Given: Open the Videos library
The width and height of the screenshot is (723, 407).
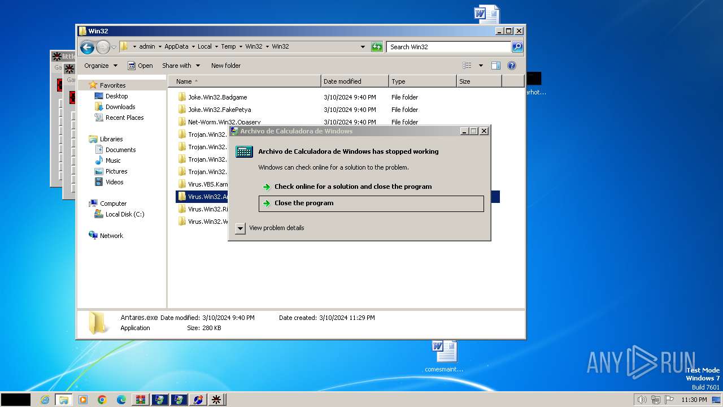Looking at the screenshot, I should [x=114, y=182].
